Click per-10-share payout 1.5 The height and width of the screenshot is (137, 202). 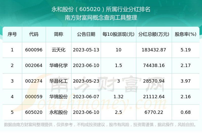[118, 65]
